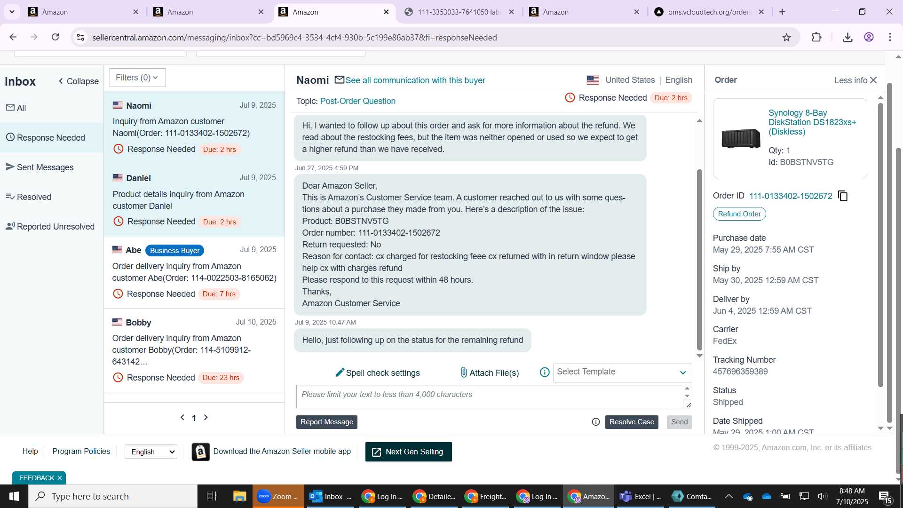Open Bobby's order delivery inquiry message
This screenshot has width=903, height=508.
click(x=194, y=350)
